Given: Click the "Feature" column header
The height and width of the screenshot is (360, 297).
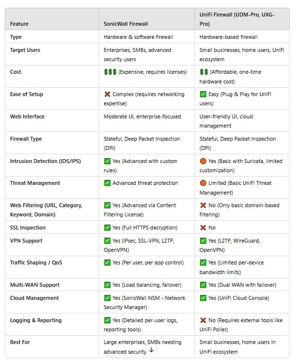Looking at the screenshot, I should tap(19, 24).
